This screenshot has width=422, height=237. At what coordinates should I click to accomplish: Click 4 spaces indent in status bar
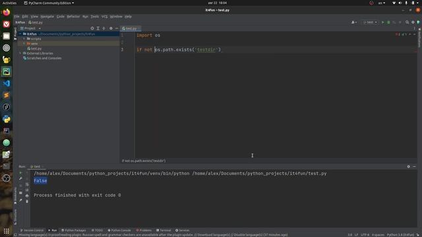(378, 235)
